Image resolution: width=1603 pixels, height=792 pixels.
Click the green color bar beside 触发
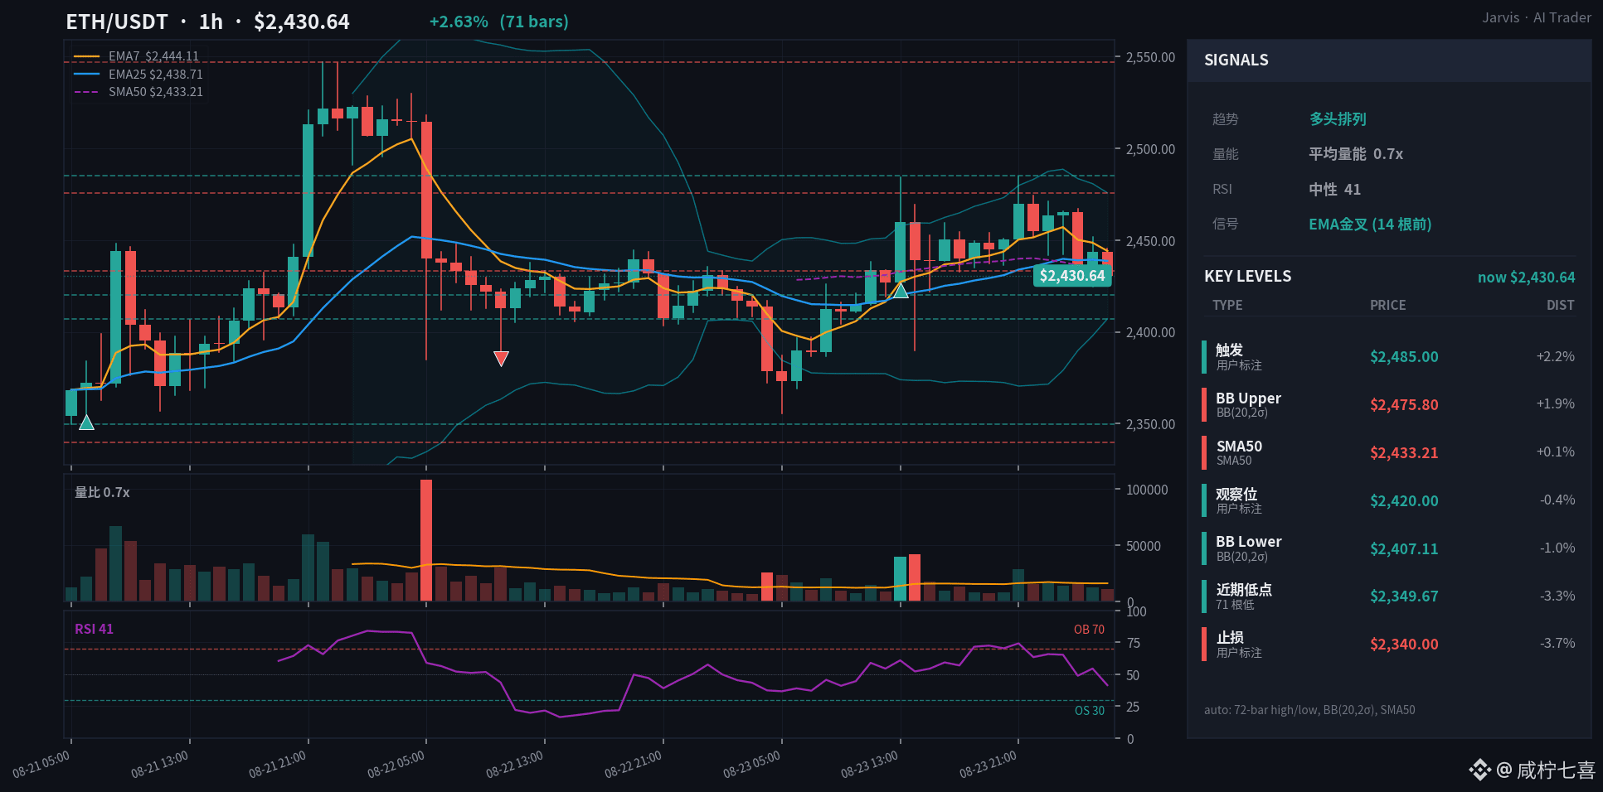point(1204,357)
